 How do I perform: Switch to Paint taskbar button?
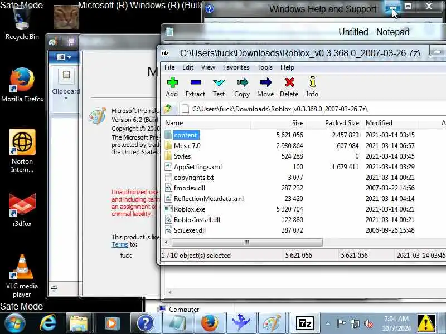(272, 323)
